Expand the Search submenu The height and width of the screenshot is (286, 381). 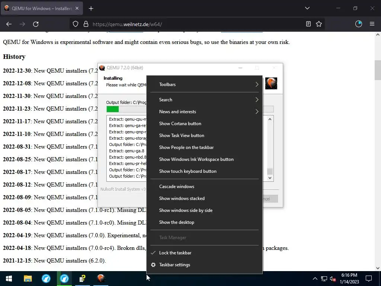(x=204, y=100)
